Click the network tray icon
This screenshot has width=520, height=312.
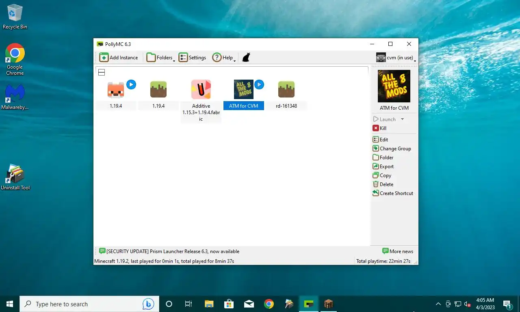click(457, 304)
